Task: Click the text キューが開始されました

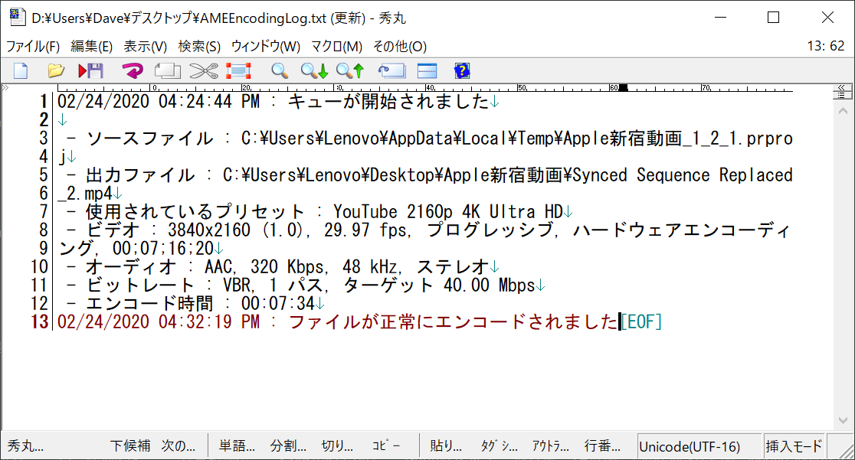Action: (x=388, y=101)
